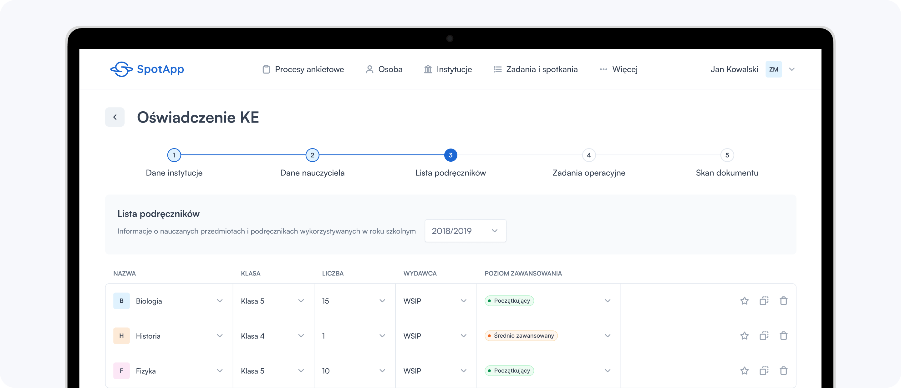Click the F badge of Fizyka
The height and width of the screenshot is (388, 901).
click(x=121, y=370)
